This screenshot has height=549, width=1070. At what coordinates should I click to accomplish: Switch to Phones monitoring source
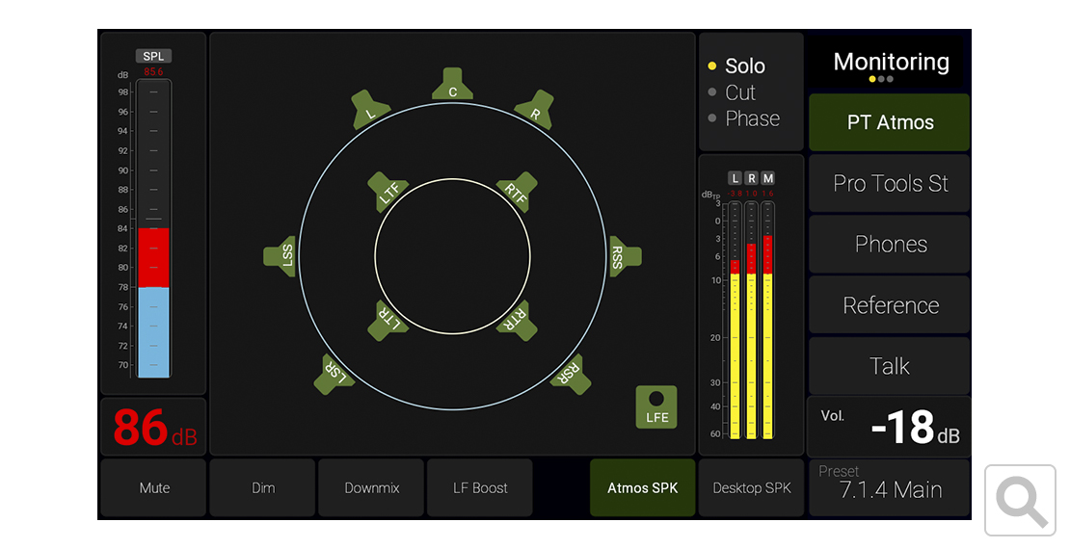[x=890, y=245]
